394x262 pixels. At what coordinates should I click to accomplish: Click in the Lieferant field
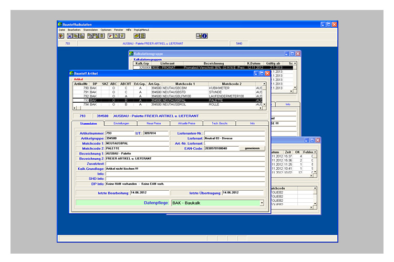point(234,138)
